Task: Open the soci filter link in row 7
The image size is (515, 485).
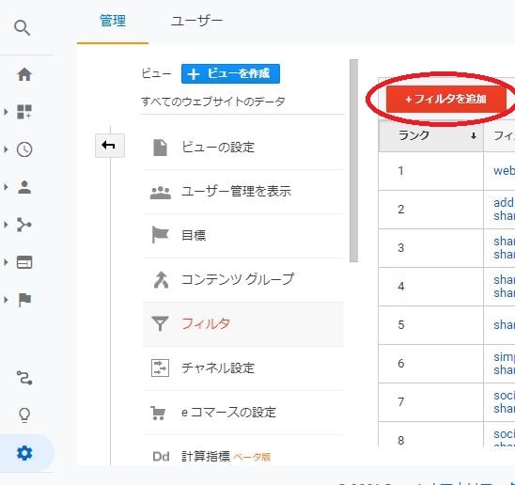Action: [504, 401]
